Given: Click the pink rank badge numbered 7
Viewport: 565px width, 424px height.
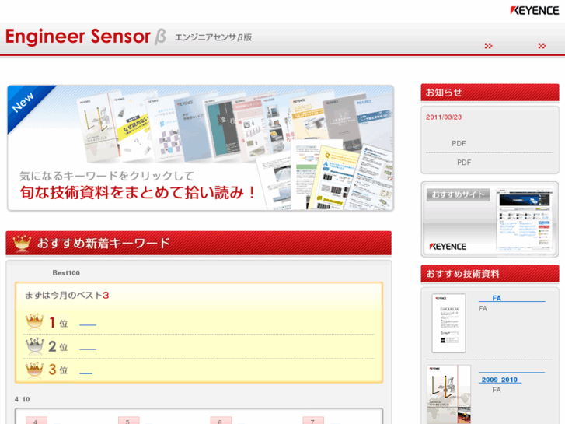Looking at the screenshot, I should click(x=313, y=420).
